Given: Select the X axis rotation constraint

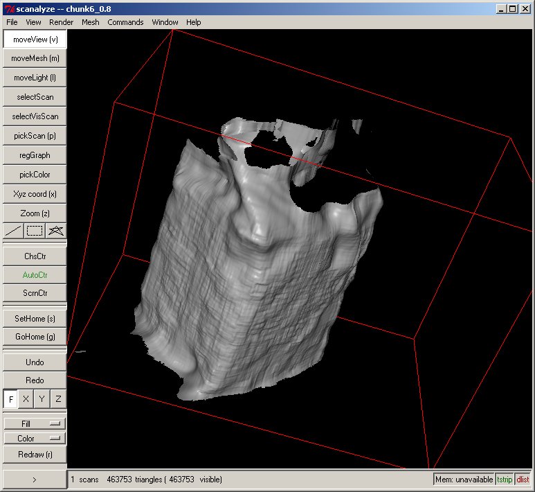Looking at the screenshot, I should point(26,400).
